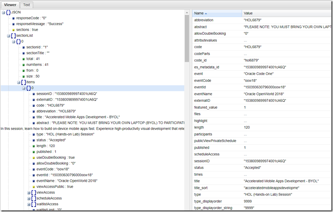Click the blue bullet beside sessionID
Image resolution: width=333 pixels, height=212 pixels.
[x=34, y=94]
